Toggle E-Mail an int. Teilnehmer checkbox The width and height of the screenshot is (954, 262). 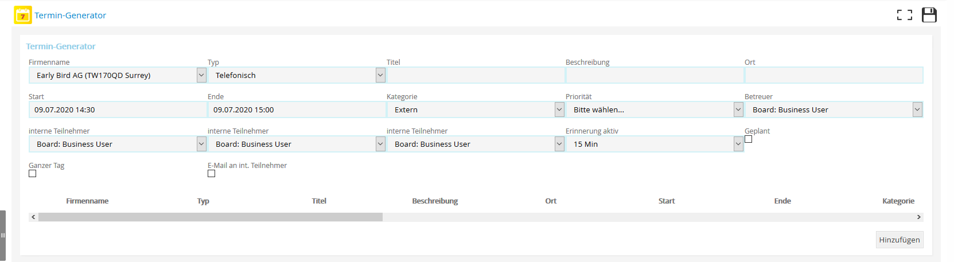(212, 174)
